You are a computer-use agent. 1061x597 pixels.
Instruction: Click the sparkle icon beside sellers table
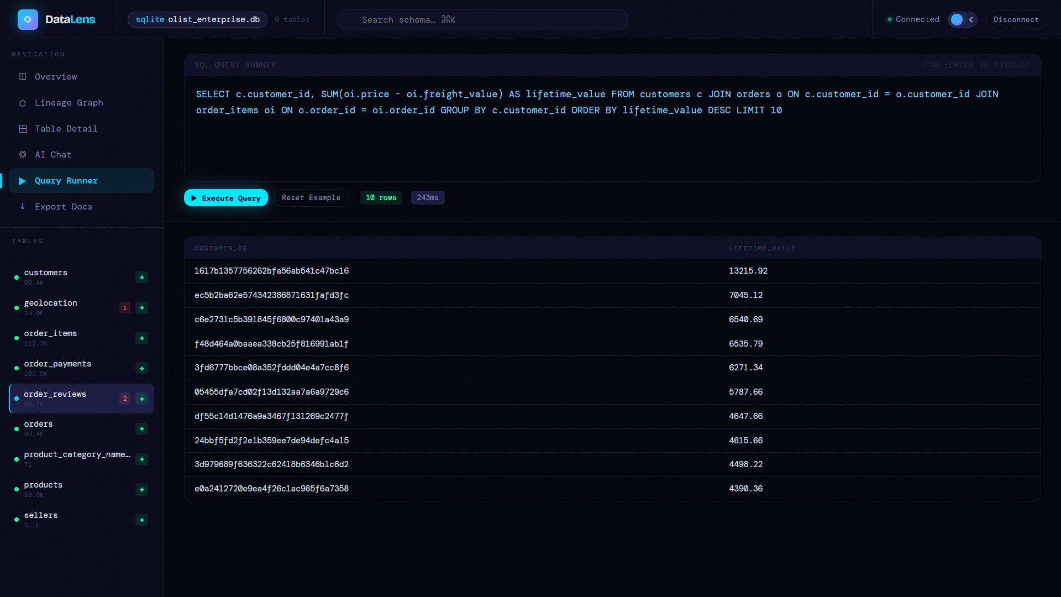click(x=142, y=520)
